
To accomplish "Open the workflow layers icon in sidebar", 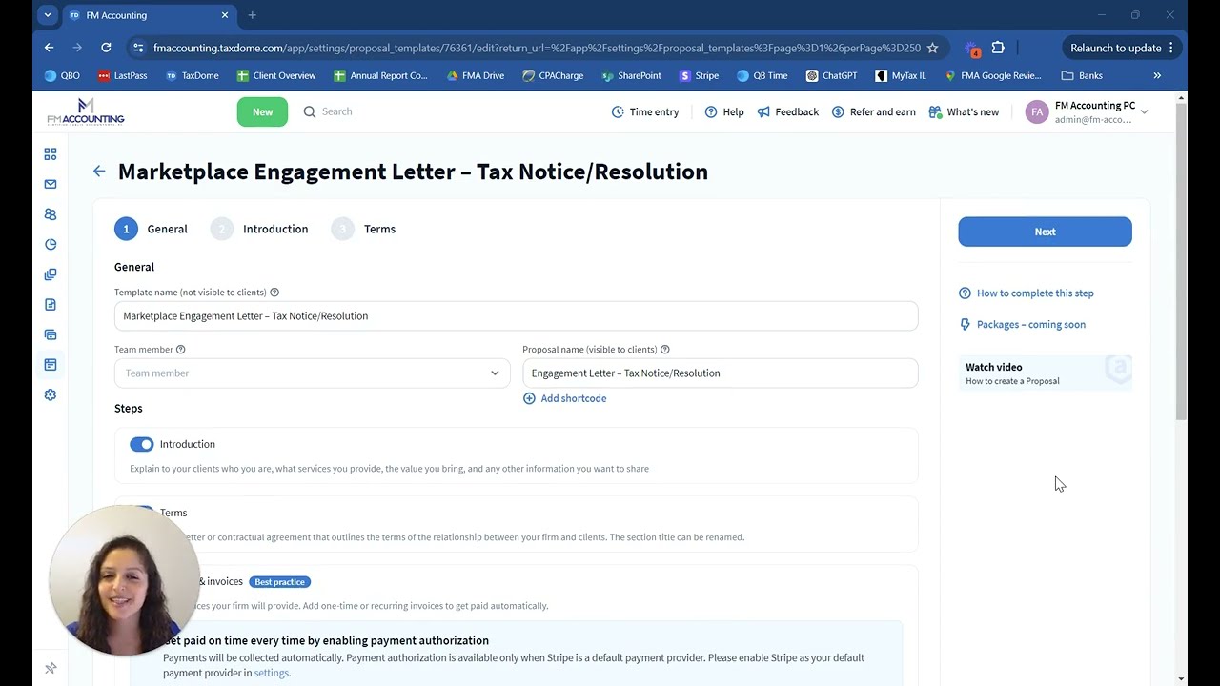I will [x=51, y=334].
